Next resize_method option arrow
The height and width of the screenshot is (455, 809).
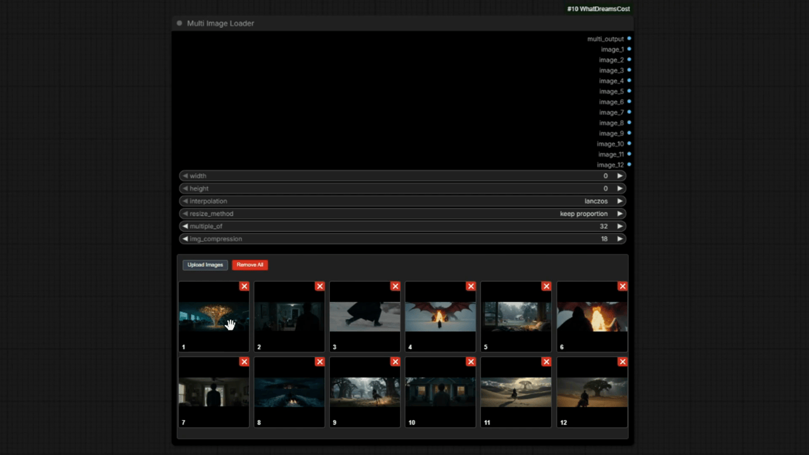pos(619,214)
